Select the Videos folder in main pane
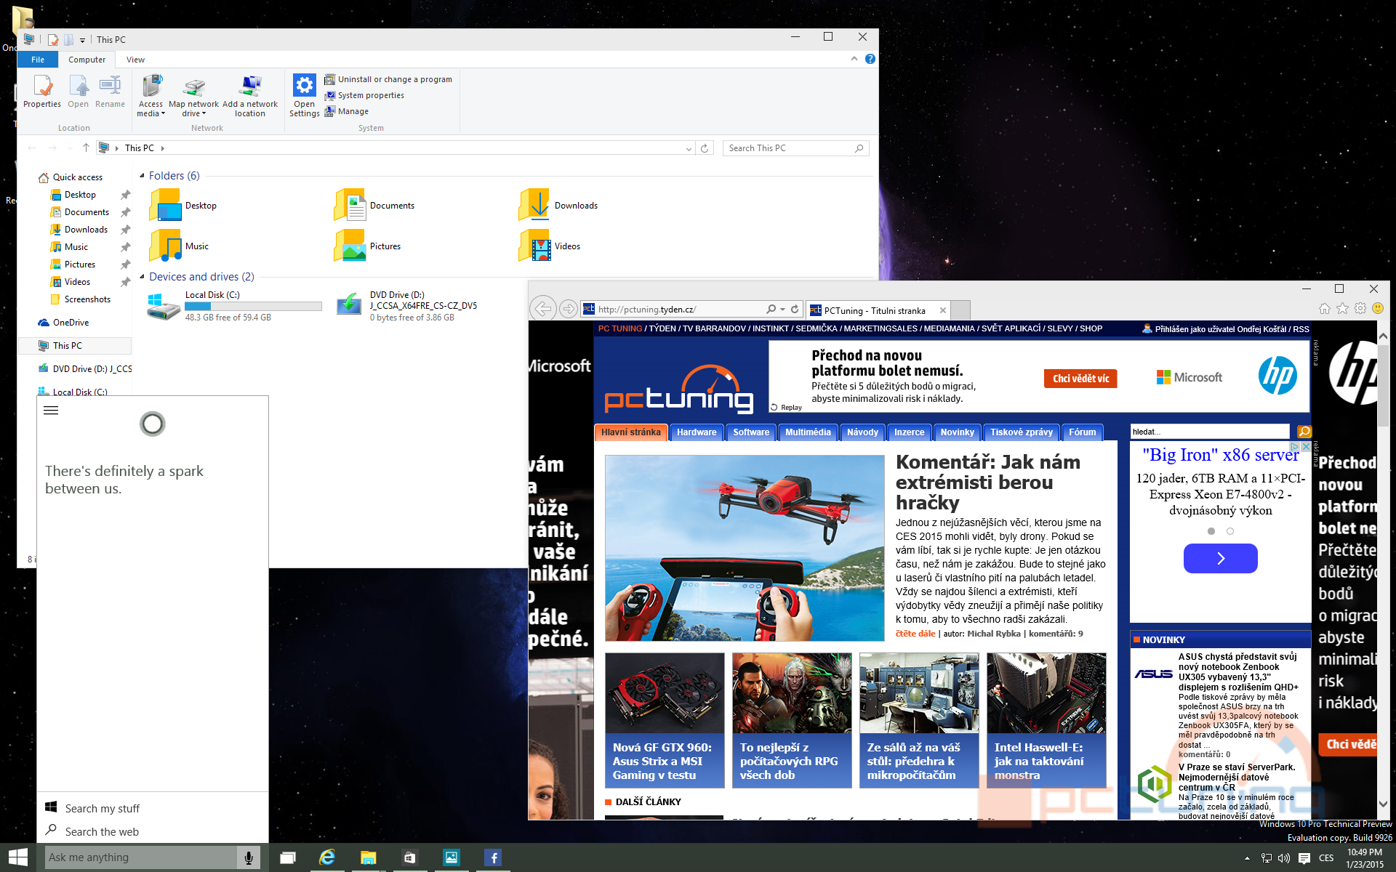Viewport: 1396px width, 872px height. 550,246
